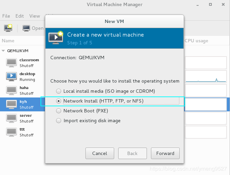Click the kyh VM monitor icon
This screenshot has height=175, width=230.
[11, 104]
